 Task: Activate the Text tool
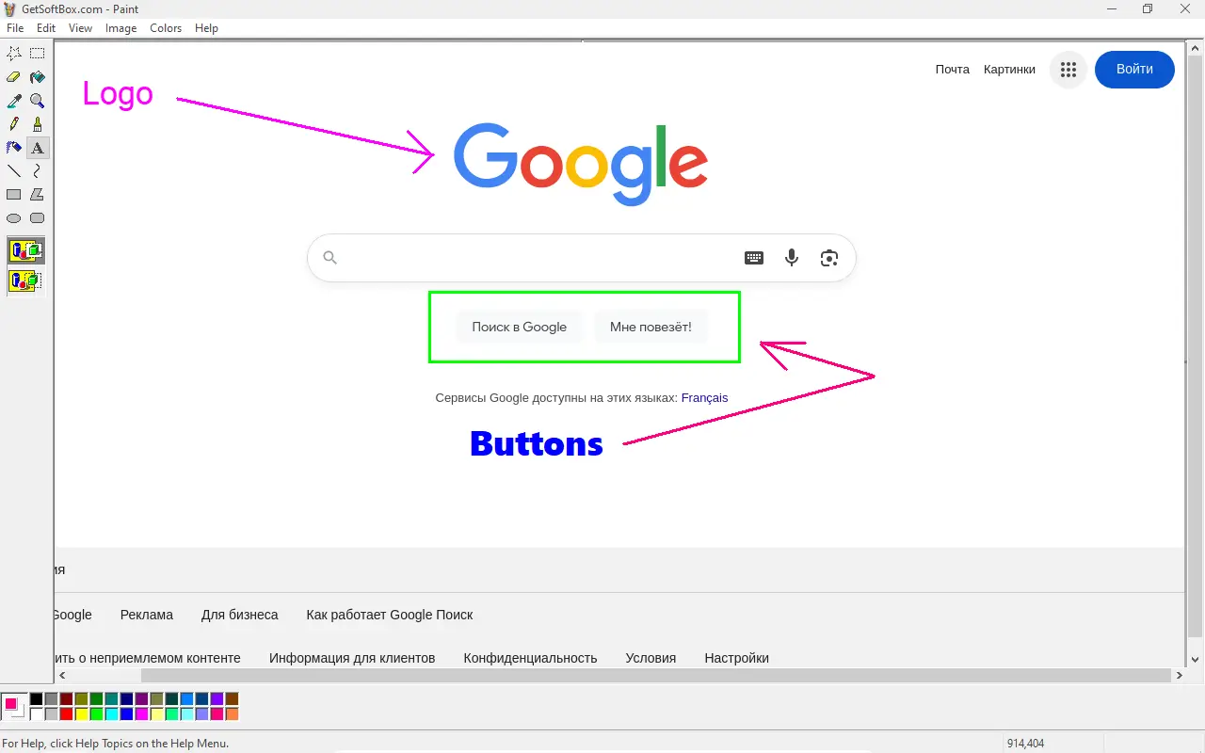point(38,148)
